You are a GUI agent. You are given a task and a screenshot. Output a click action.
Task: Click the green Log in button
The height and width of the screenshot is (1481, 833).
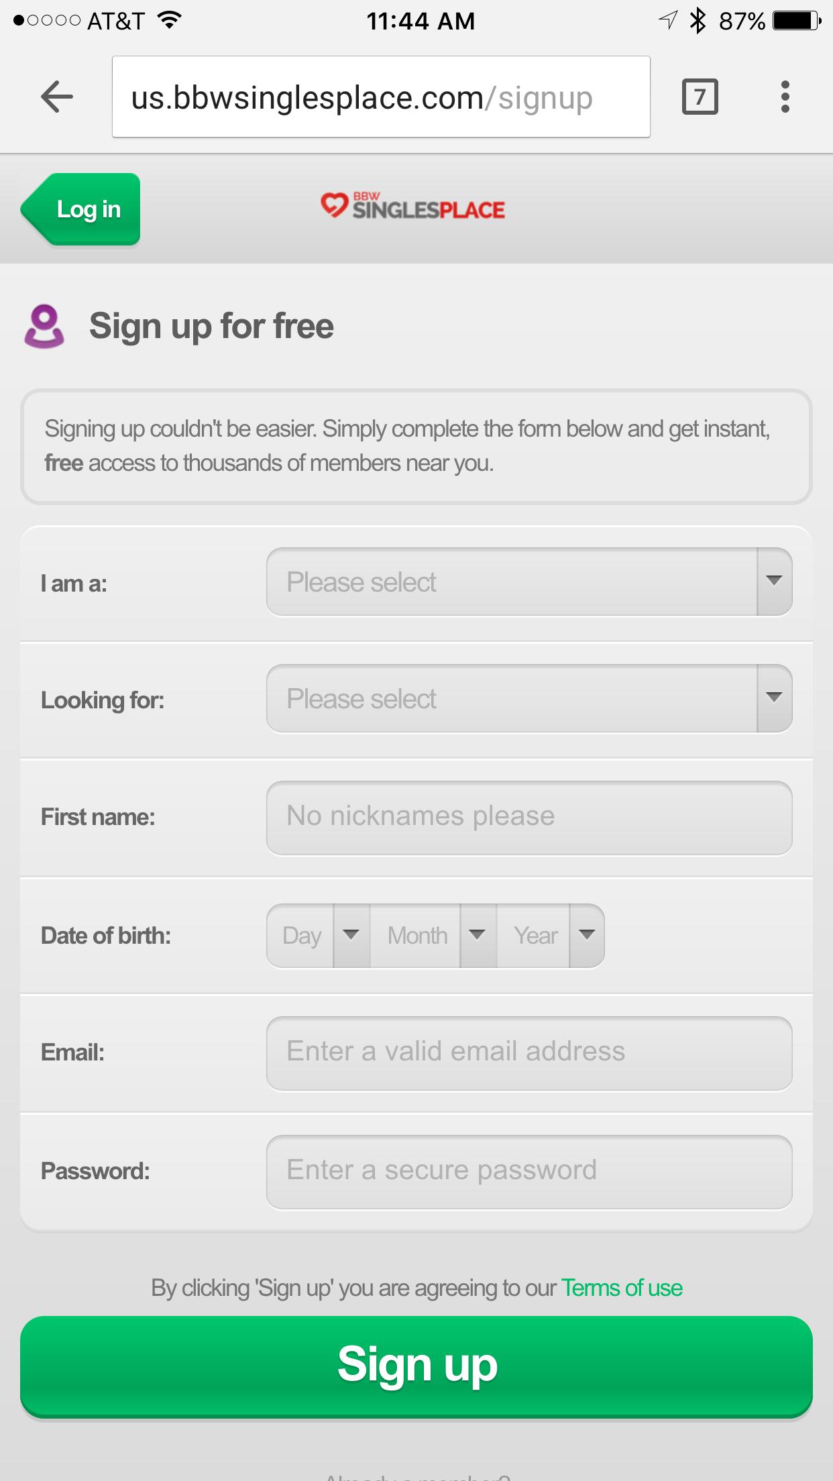[x=82, y=209]
